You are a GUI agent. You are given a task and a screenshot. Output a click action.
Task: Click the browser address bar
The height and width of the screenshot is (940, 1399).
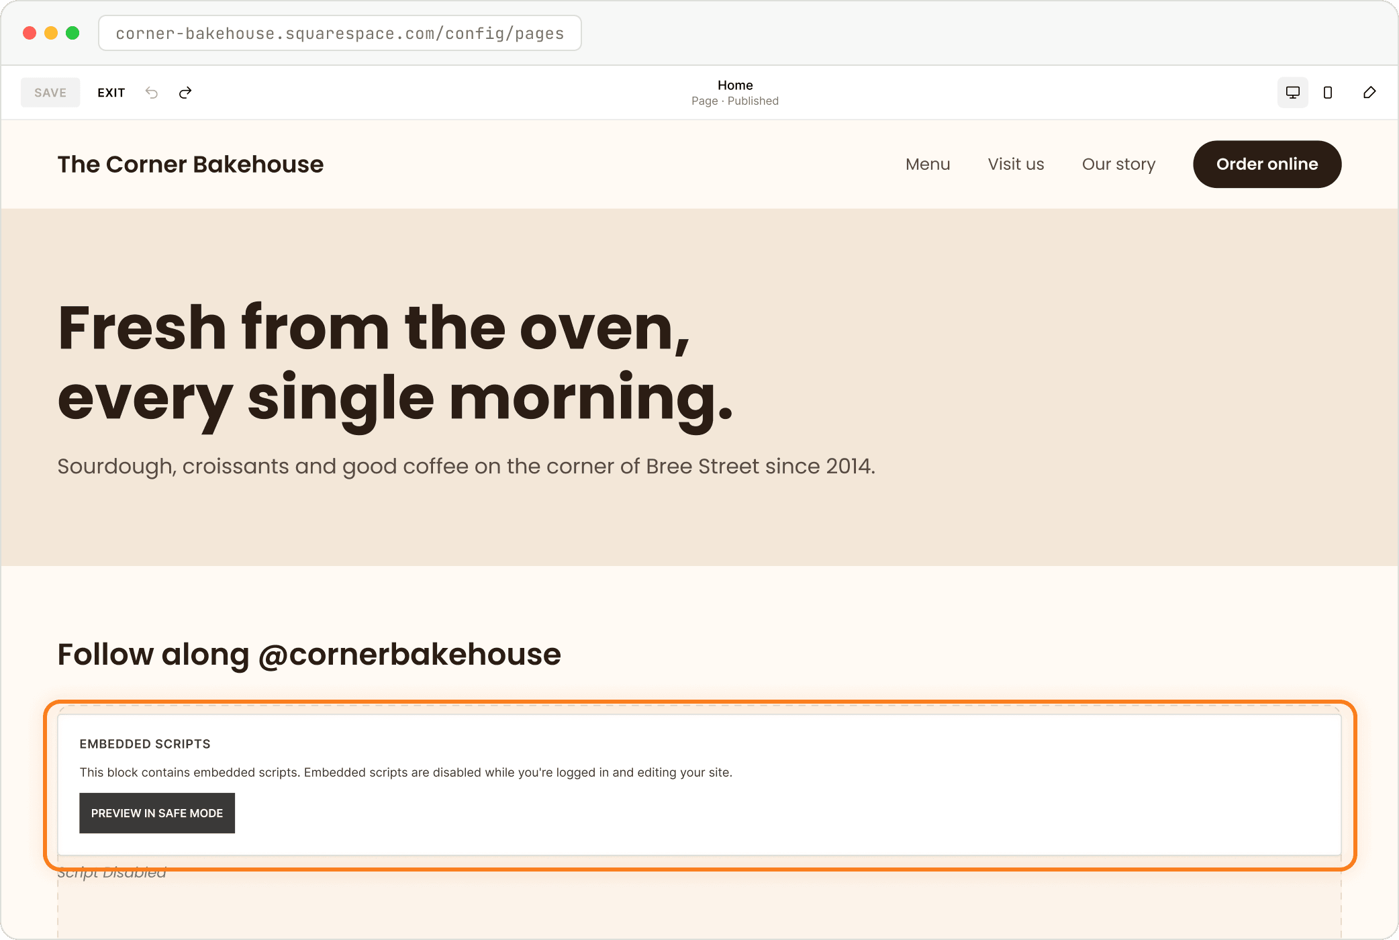(x=340, y=33)
